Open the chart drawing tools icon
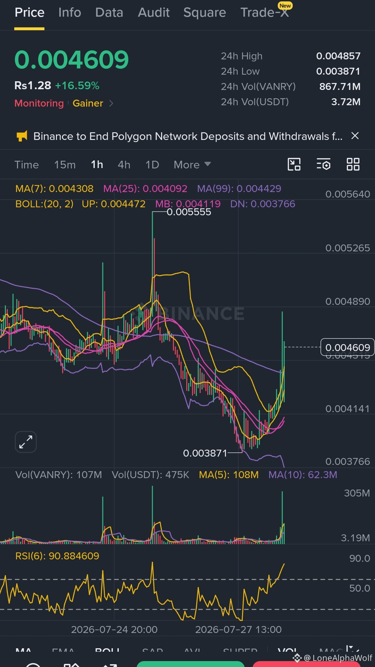 point(294,164)
